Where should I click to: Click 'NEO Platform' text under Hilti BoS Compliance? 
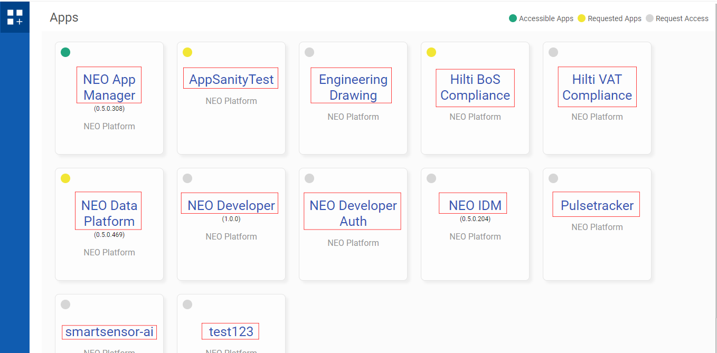pyautogui.click(x=475, y=117)
